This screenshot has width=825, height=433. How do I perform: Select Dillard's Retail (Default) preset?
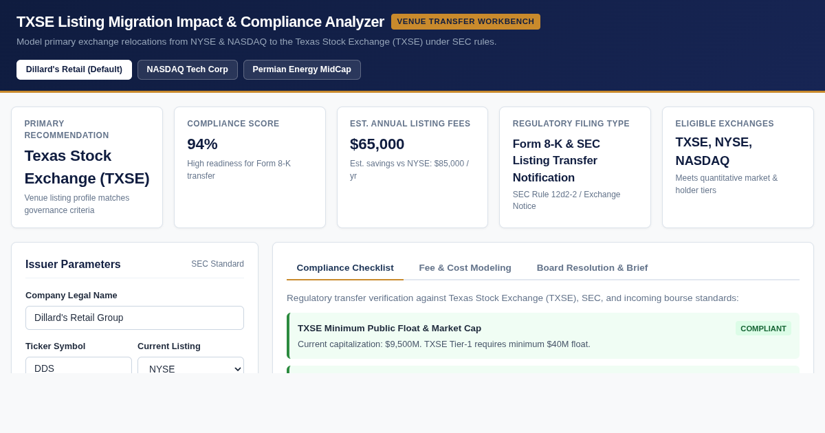pyautogui.click(x=74, y=69)
